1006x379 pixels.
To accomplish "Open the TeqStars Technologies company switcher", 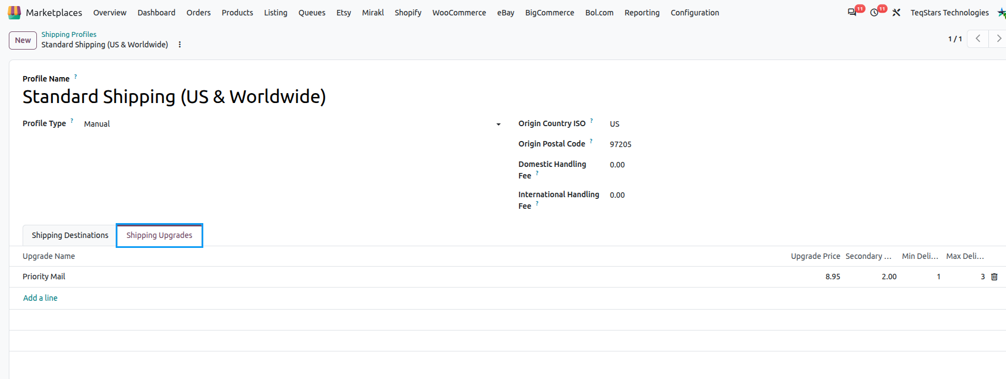I will point(949,13).
